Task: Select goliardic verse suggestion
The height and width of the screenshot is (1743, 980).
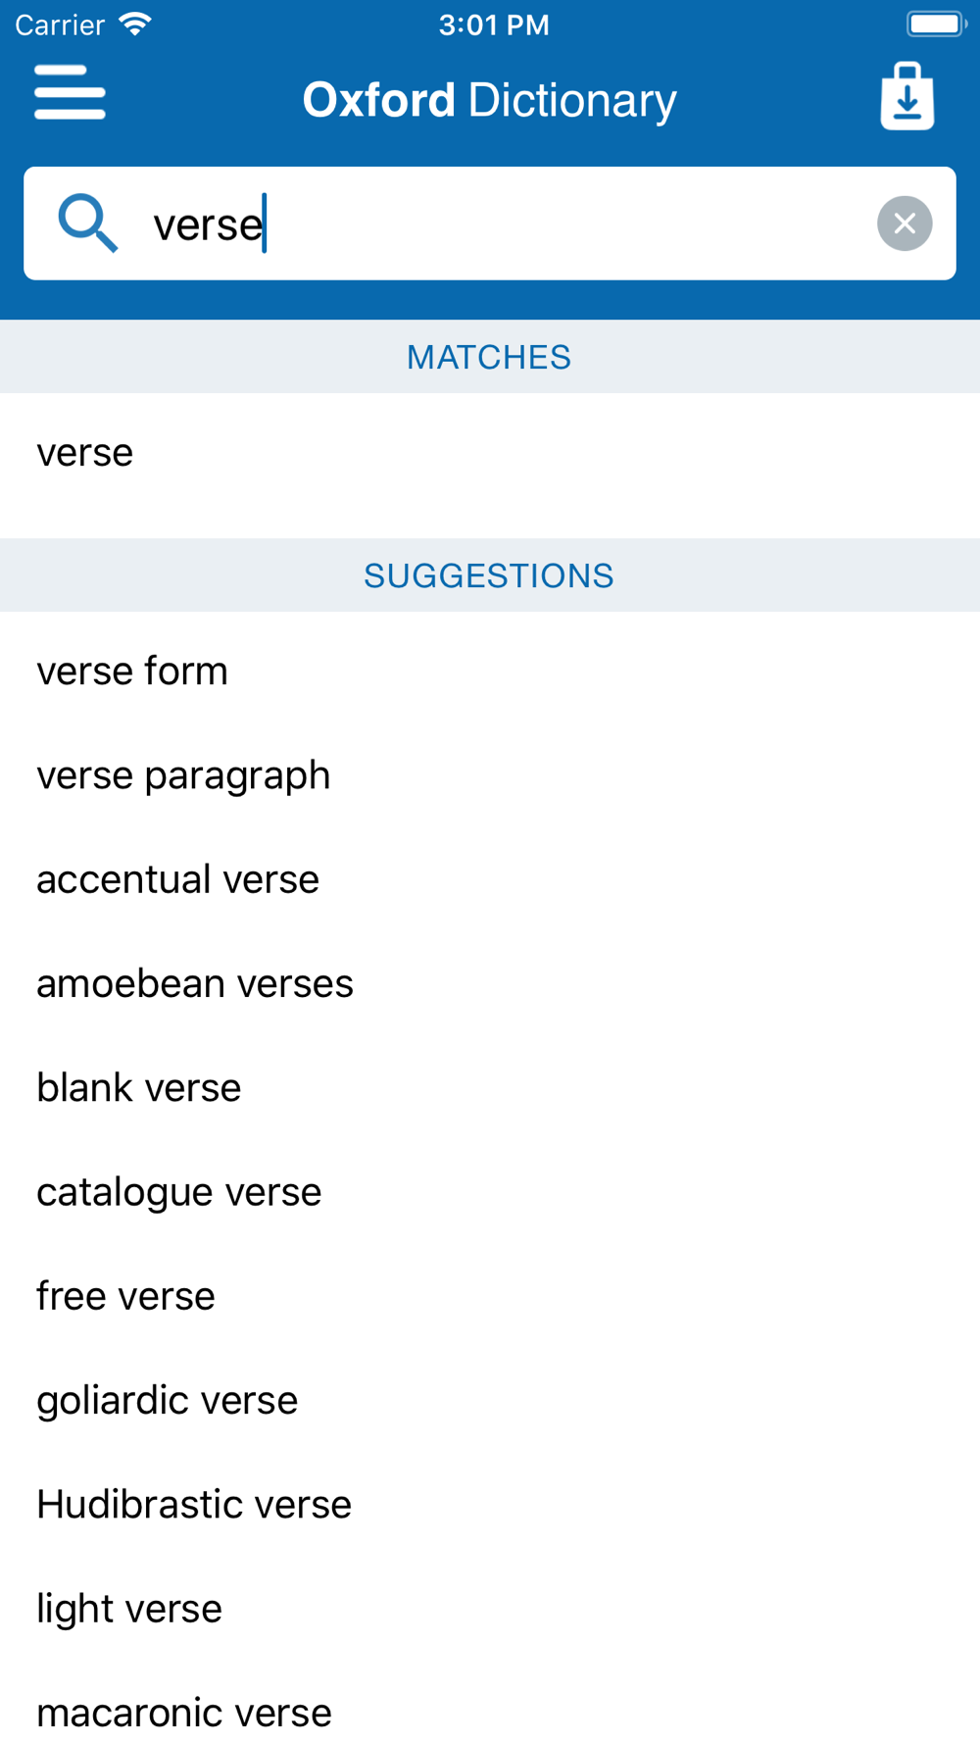Action: tap(490, 1400)
